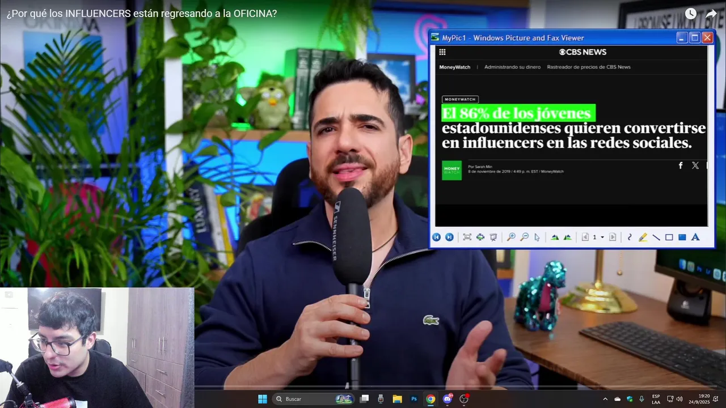This screenshot has height=408, width=726.
Task: Click the OneDrive cloud tray icon
Action: click(x=618, y=399)
